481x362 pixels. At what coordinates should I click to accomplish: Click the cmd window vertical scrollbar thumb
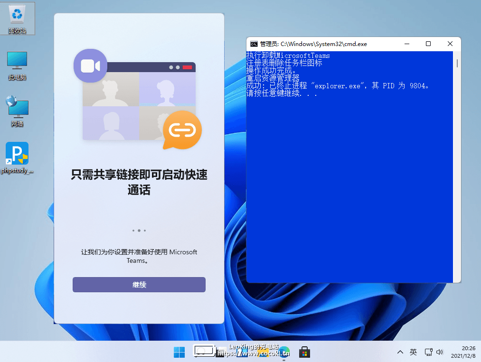point(457,63)
